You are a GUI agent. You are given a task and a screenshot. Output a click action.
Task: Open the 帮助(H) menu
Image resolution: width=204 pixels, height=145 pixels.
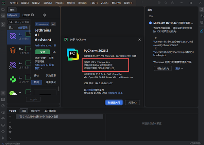[128, 3]
